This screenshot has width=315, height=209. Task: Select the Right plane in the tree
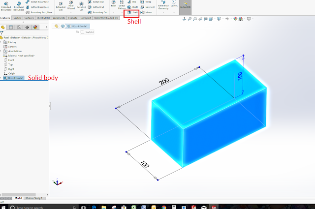point(9,69)
